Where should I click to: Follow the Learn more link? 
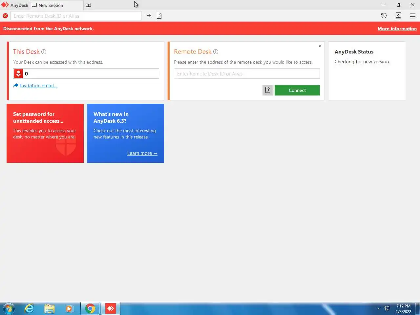tap(142, 153)
